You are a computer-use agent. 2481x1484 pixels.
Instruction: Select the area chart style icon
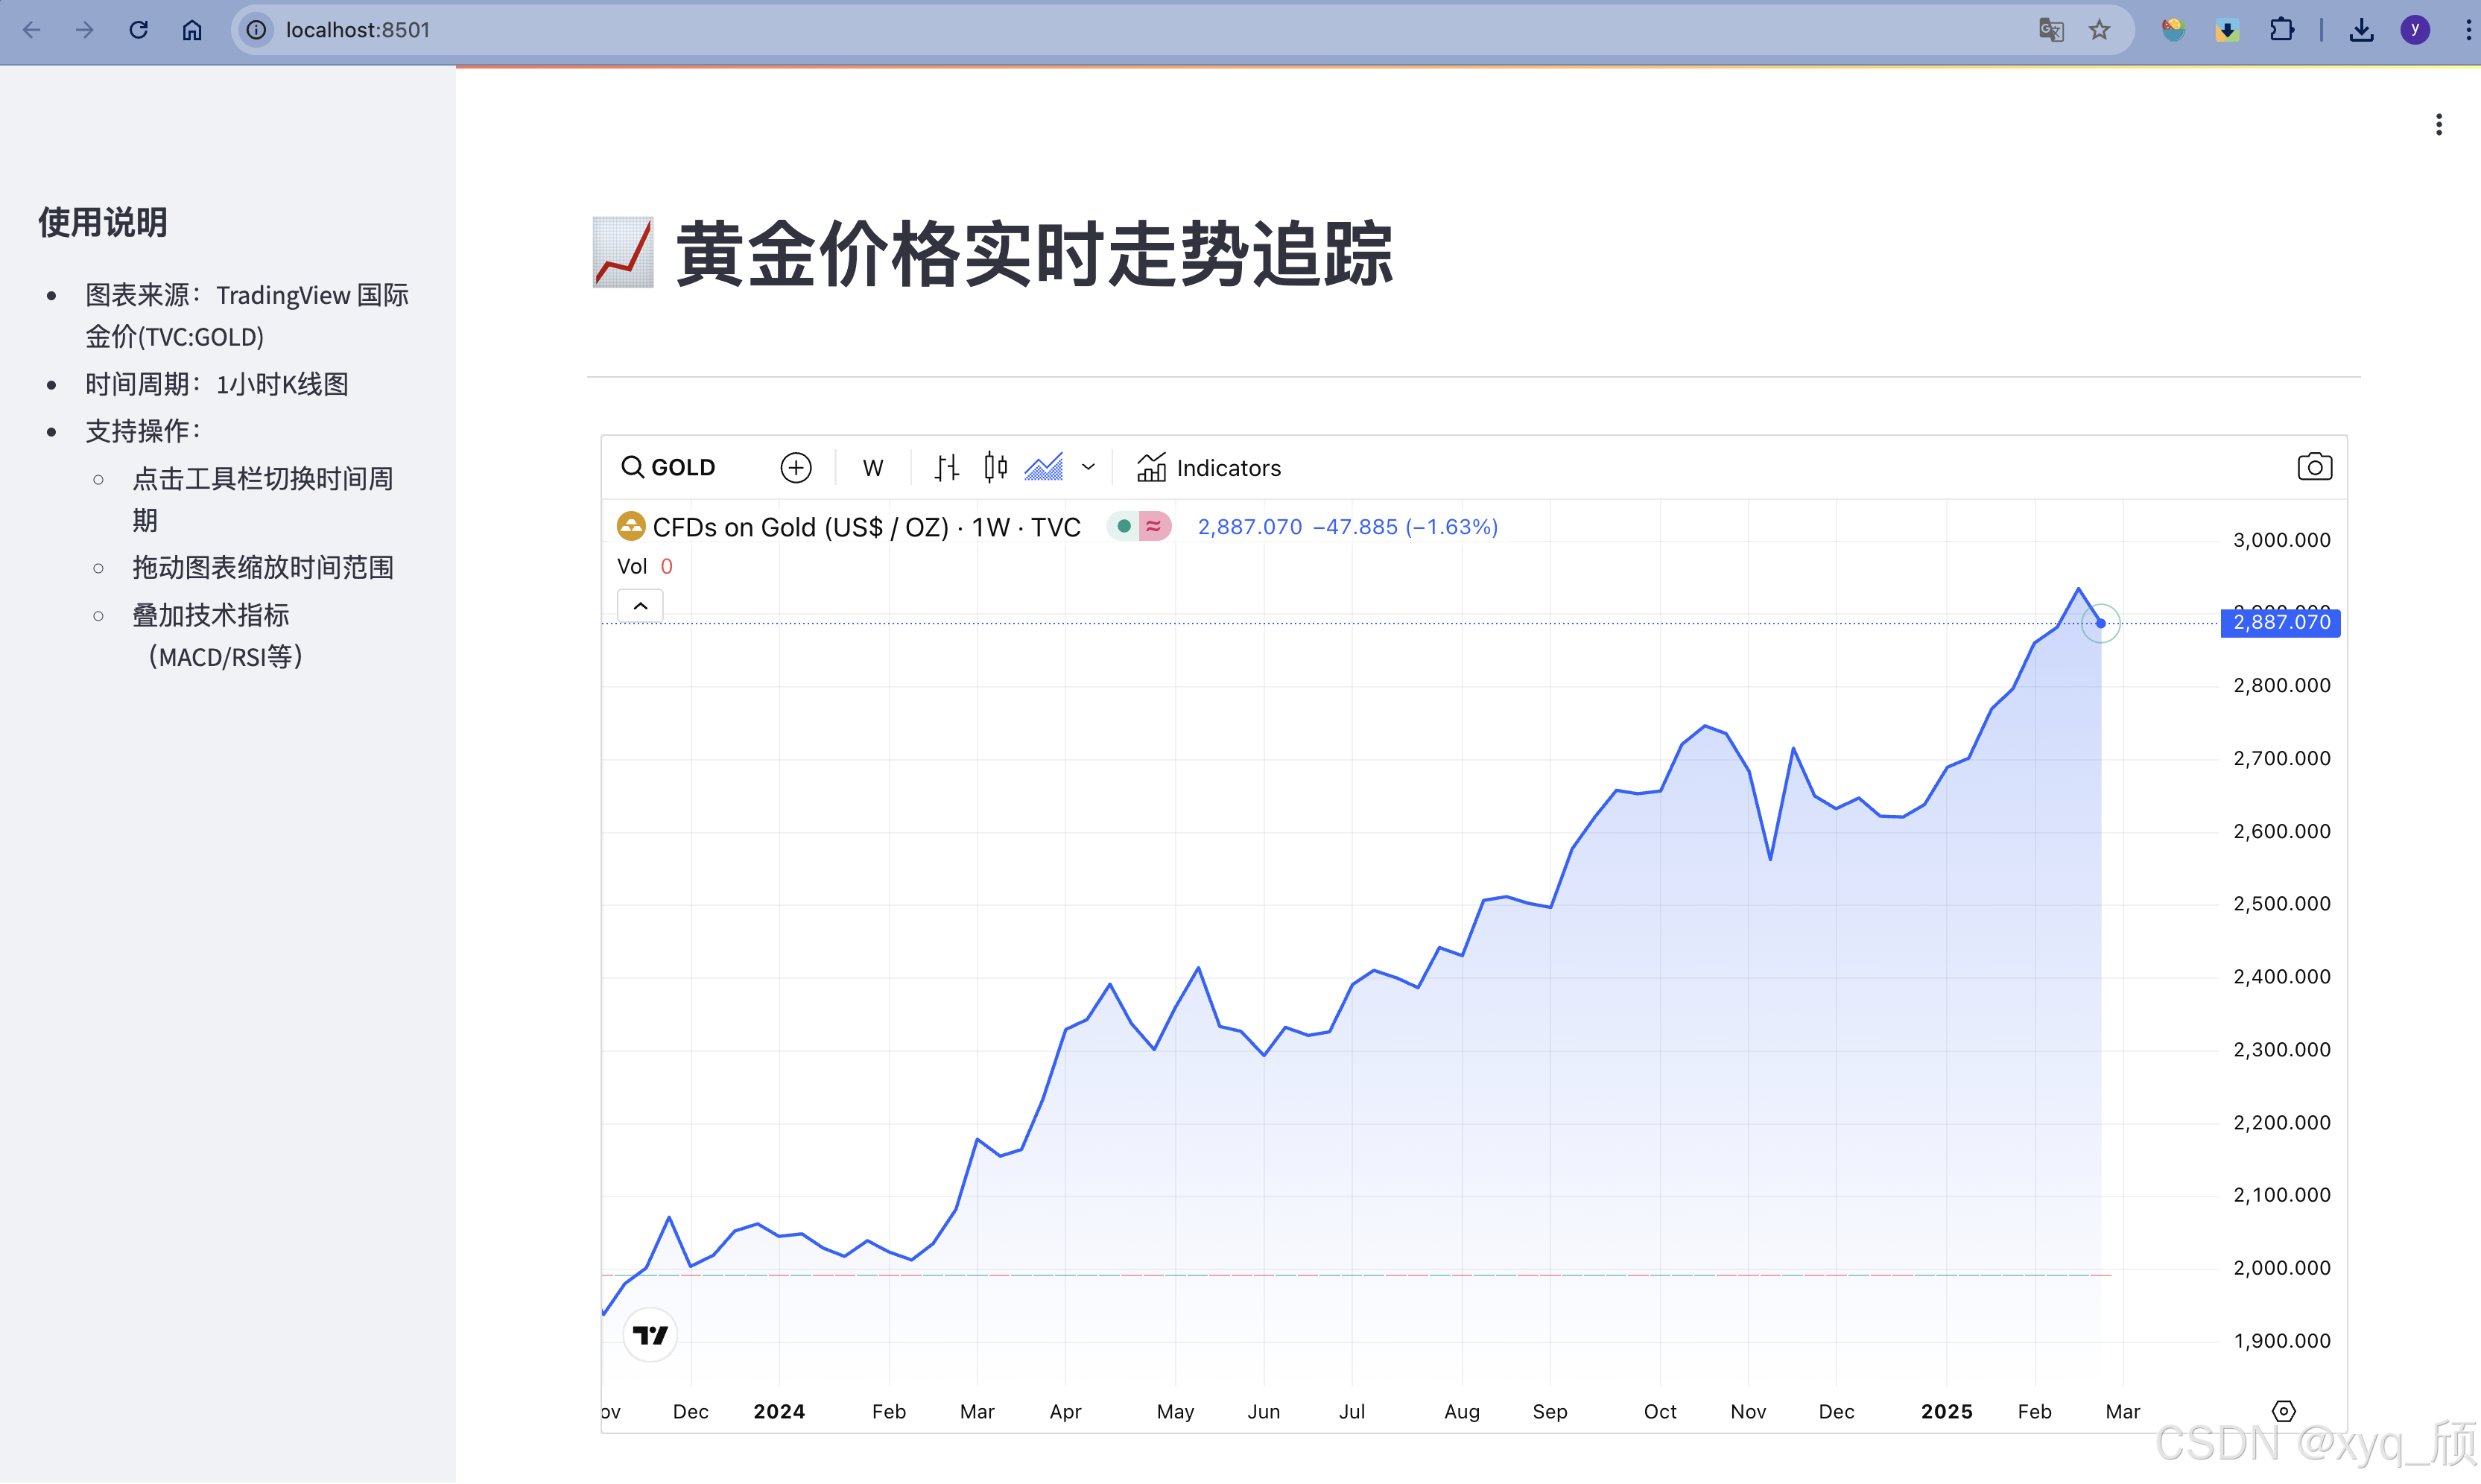(x=1044, y=467)
